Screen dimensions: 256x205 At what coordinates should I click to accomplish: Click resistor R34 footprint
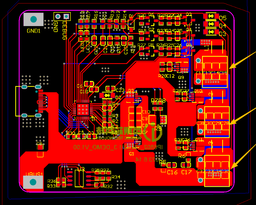pos(105,177)
